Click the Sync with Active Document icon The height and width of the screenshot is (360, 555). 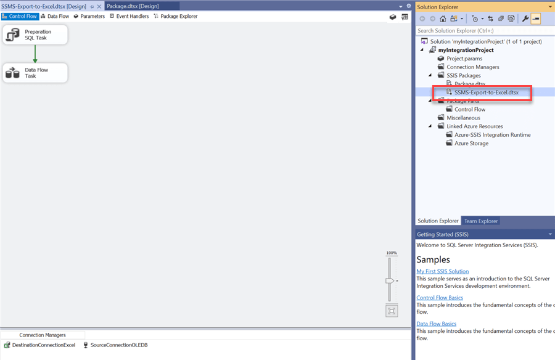pos(490,19)
